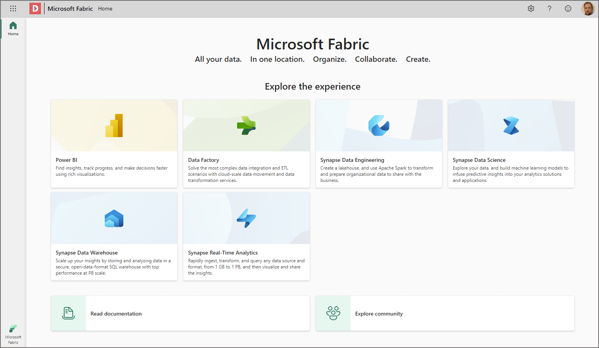This screenshot has width=599, height=348.
Task: Click Home in the top navigation bar
Action: point(105,8)
